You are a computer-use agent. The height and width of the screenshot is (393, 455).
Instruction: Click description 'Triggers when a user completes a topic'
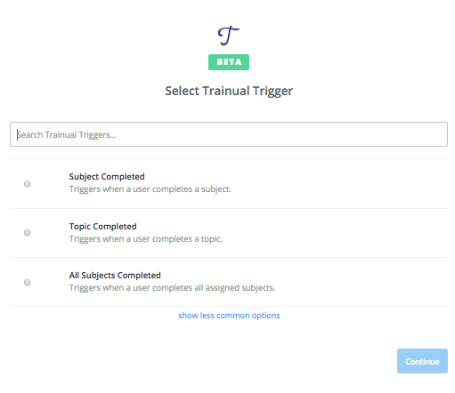point(146,239)
